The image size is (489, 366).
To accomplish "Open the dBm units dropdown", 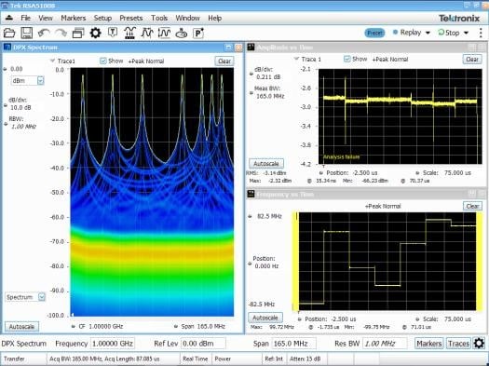I will coord(41,81).
